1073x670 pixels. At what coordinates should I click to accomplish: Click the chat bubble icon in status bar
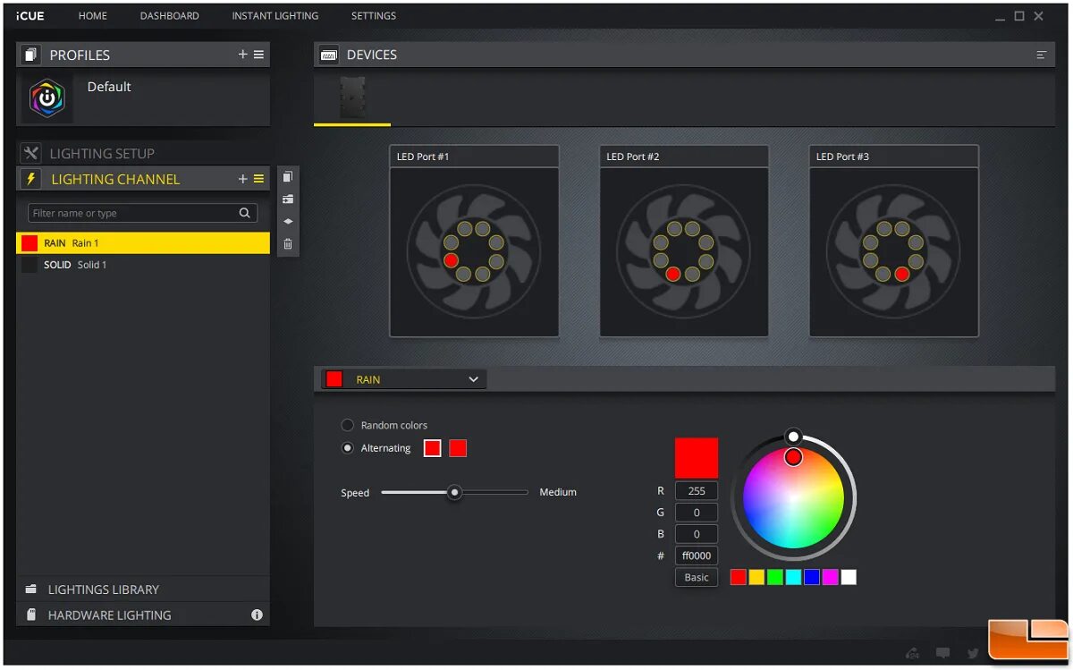coord(943,653)
